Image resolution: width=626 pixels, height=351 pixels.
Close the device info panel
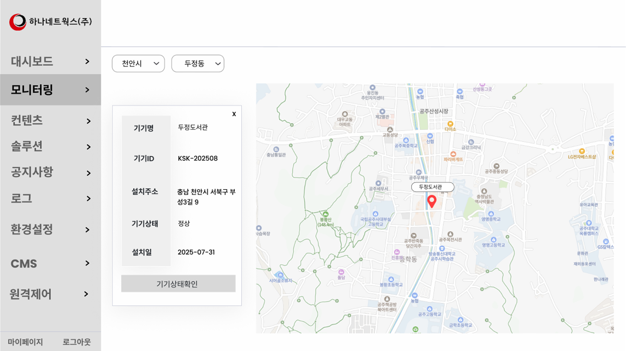pos(234,114)
